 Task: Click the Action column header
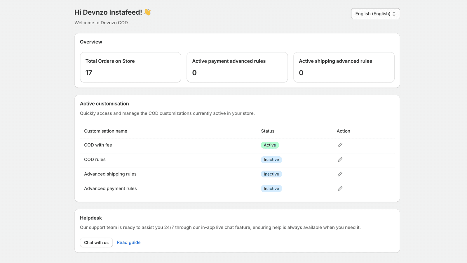(x=343, y=131)
